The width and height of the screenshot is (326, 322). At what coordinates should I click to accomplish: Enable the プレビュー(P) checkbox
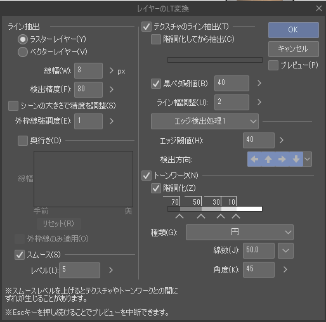(273, 65)
